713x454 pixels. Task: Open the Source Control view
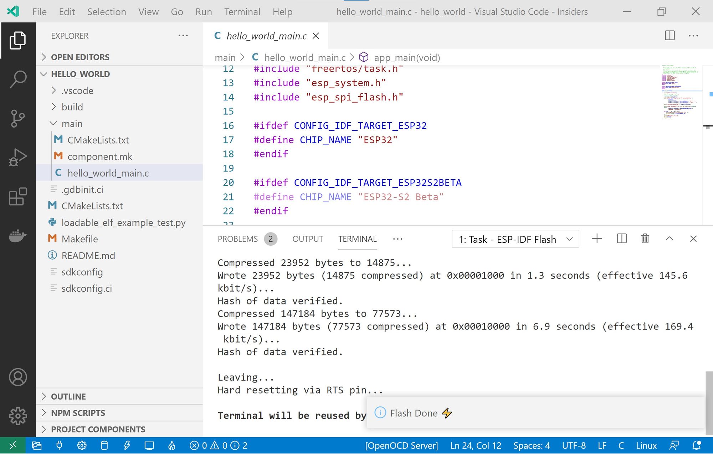tap(18, 118)
